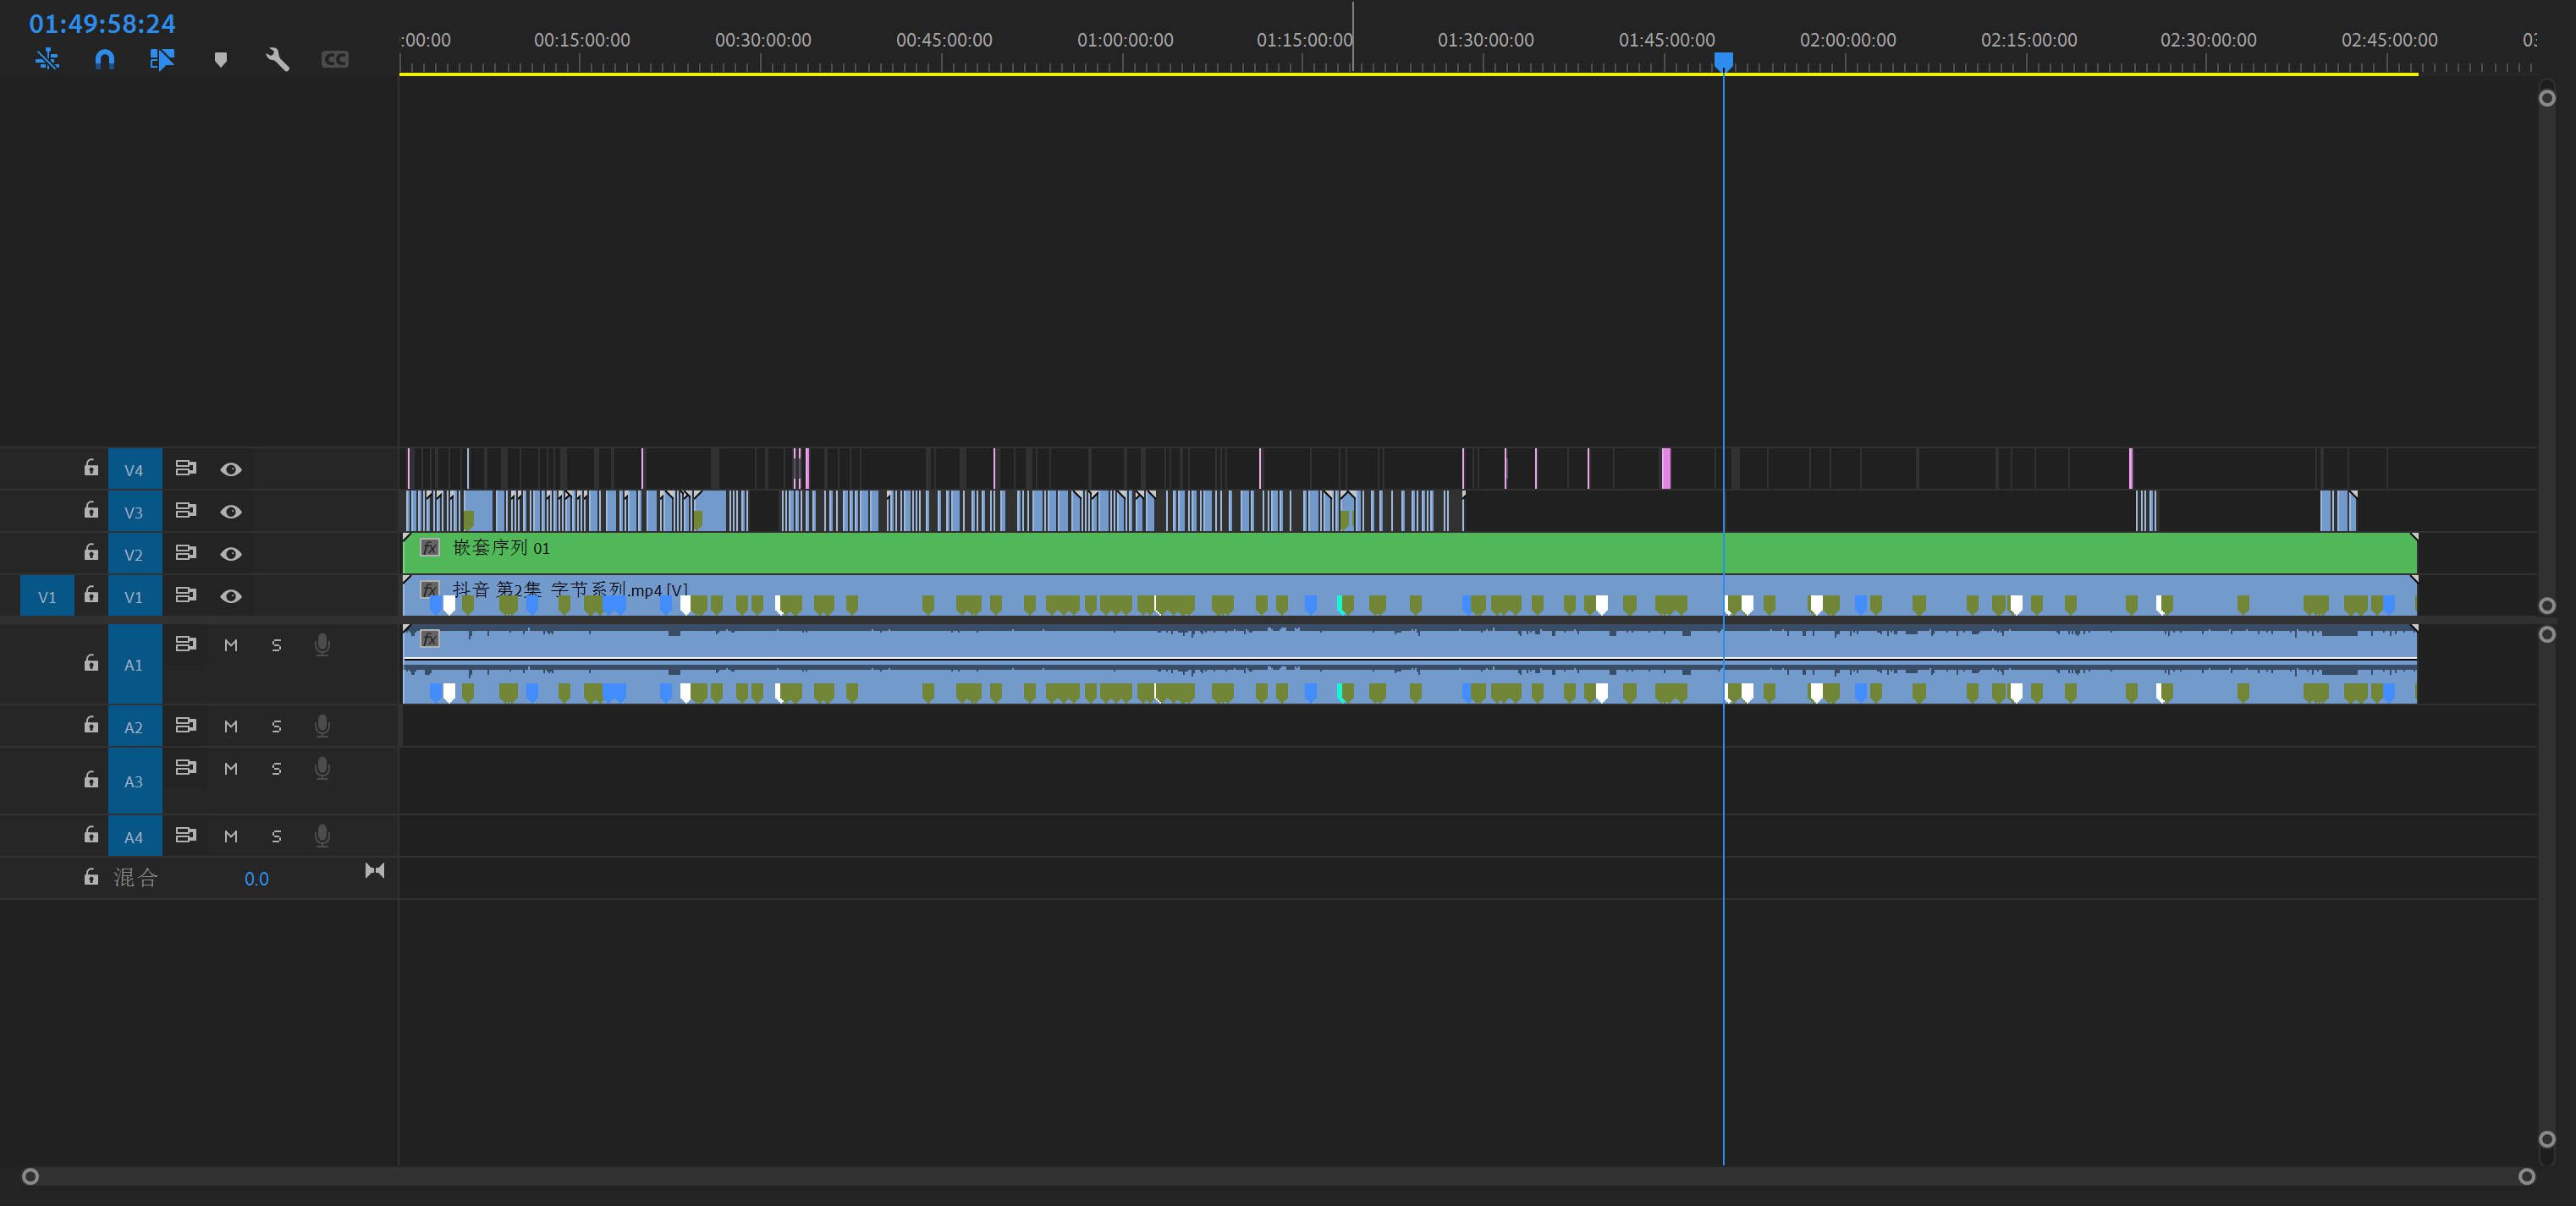
Task: Toggle lock on V2 track
Action: point(91,552)
